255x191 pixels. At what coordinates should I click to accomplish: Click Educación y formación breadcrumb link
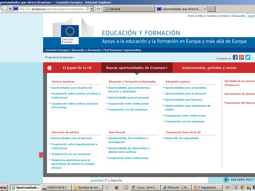click(86, 50)
